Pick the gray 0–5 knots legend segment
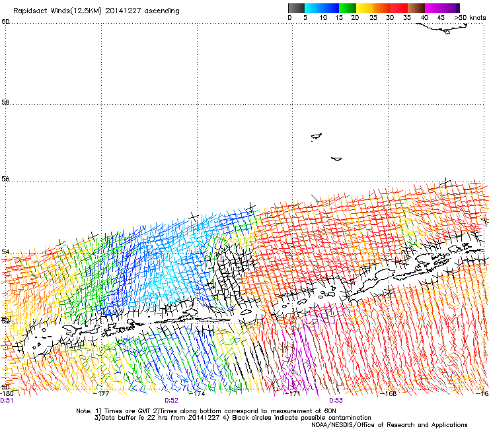 tap(296, 8)
